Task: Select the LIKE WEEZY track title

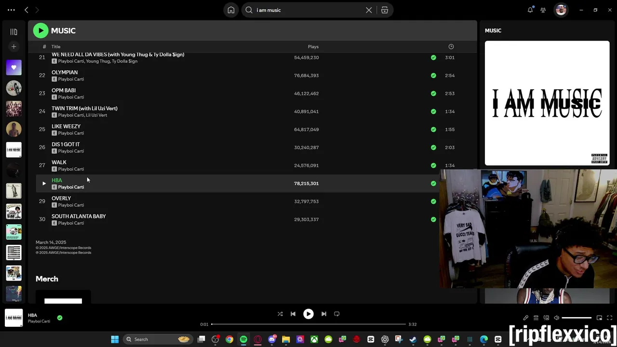Action: [x=66, y=126]
